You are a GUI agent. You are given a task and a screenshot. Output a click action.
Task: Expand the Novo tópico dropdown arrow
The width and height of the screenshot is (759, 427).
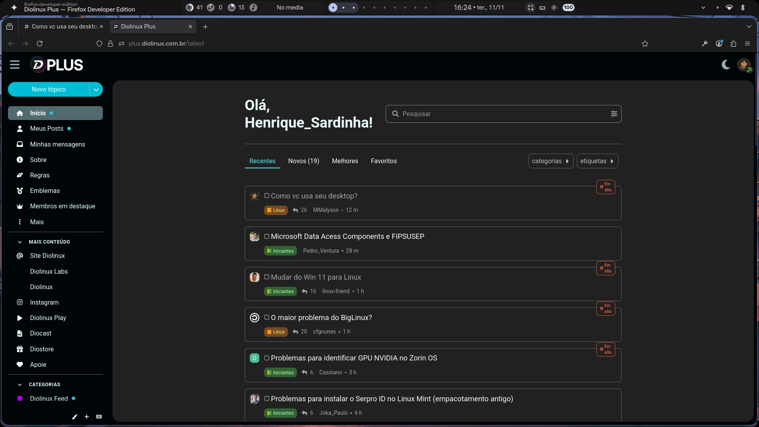96,90
